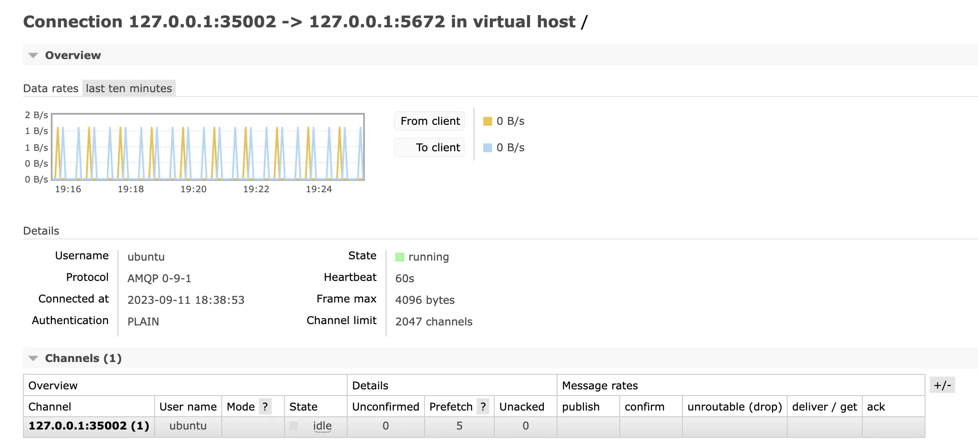This screenshot has height=448, width=978.
Task: Click the Unconfirmed column header
Action: pyautogui.click(x=385, y=407)
